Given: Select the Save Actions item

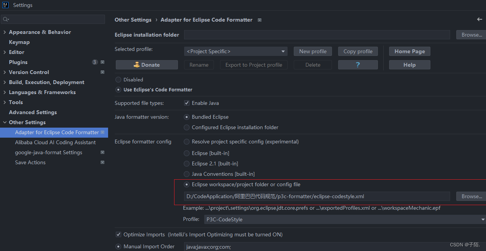Looking at the screenshot, I should [30, 162].
